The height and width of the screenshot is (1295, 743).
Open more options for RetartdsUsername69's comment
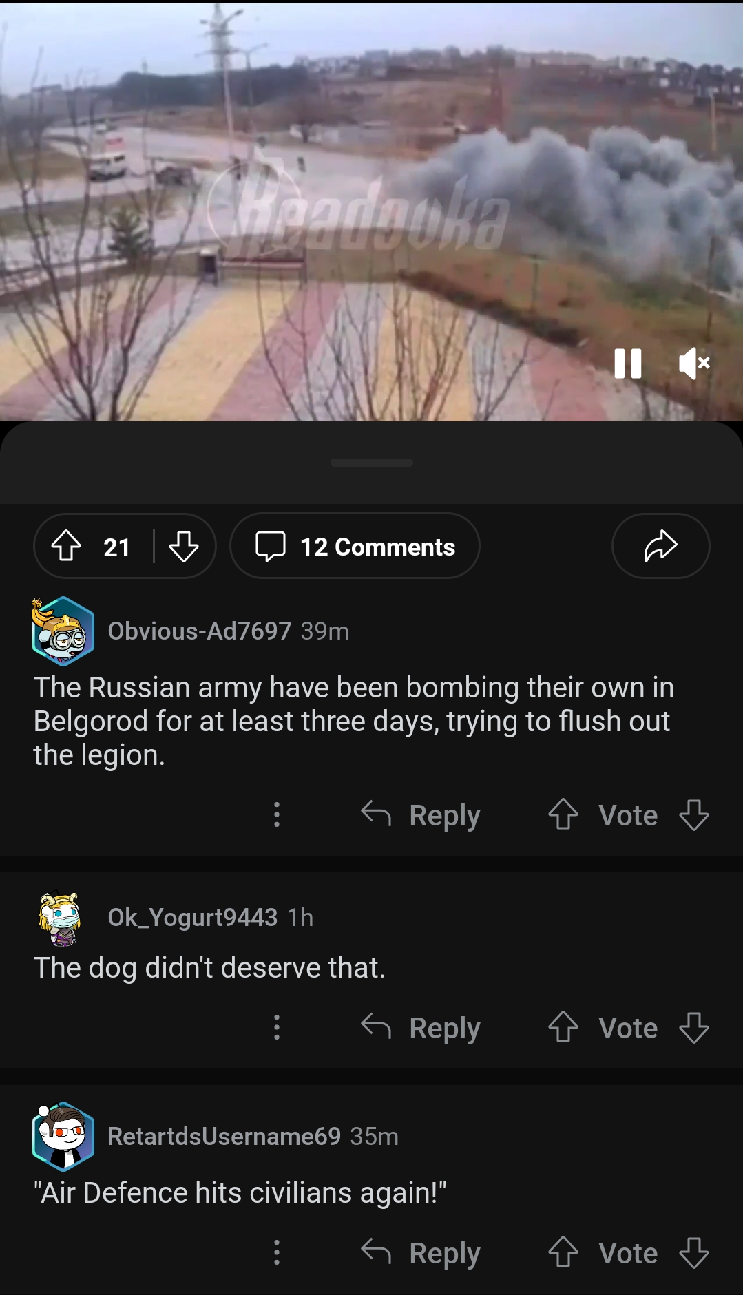point(277,1253)
